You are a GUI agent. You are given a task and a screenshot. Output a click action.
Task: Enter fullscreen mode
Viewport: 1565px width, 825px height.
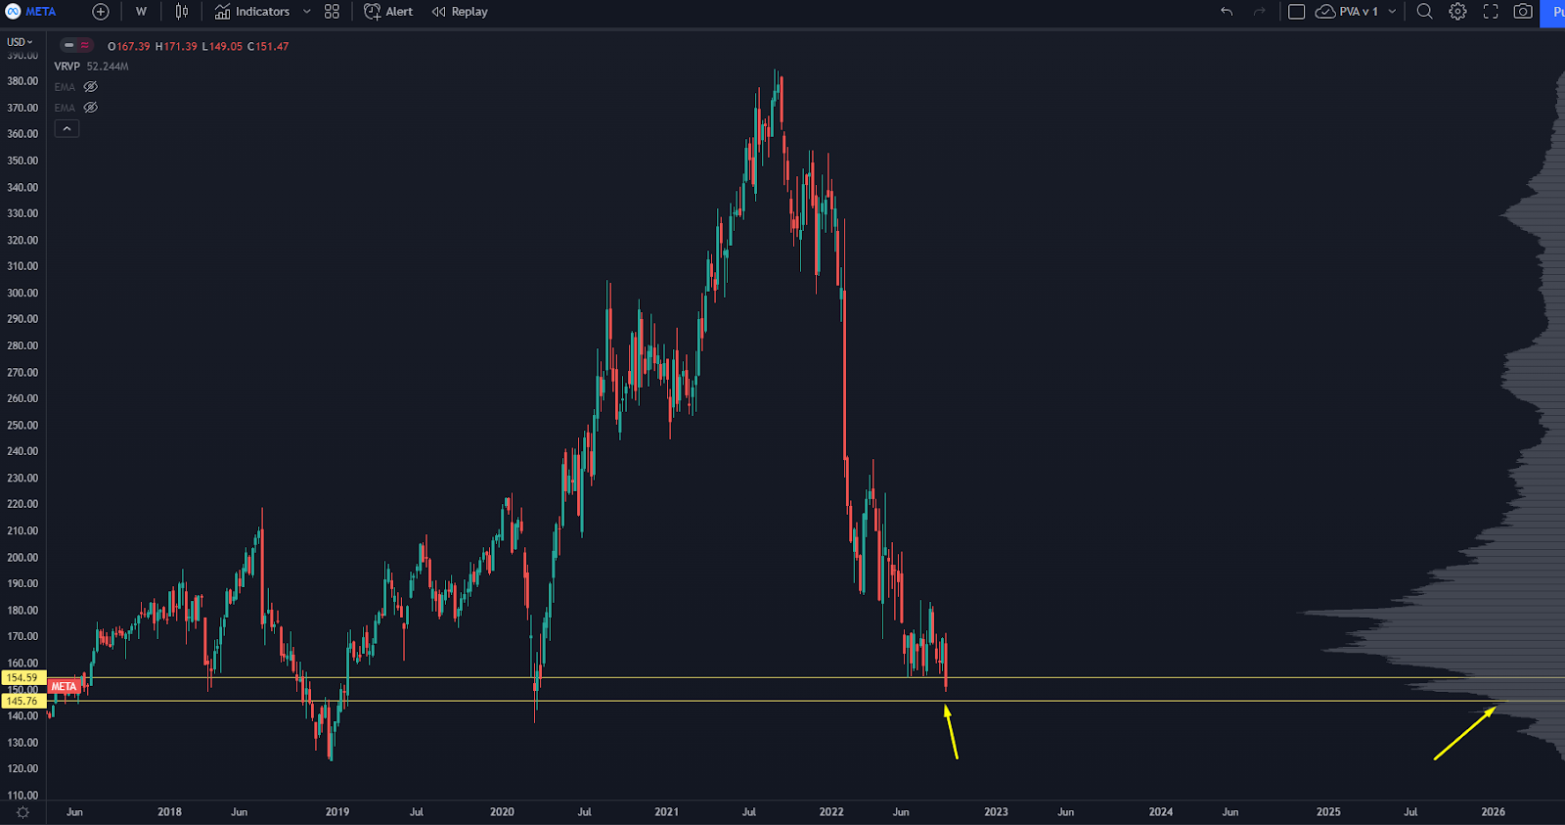tap(1491, 12)
